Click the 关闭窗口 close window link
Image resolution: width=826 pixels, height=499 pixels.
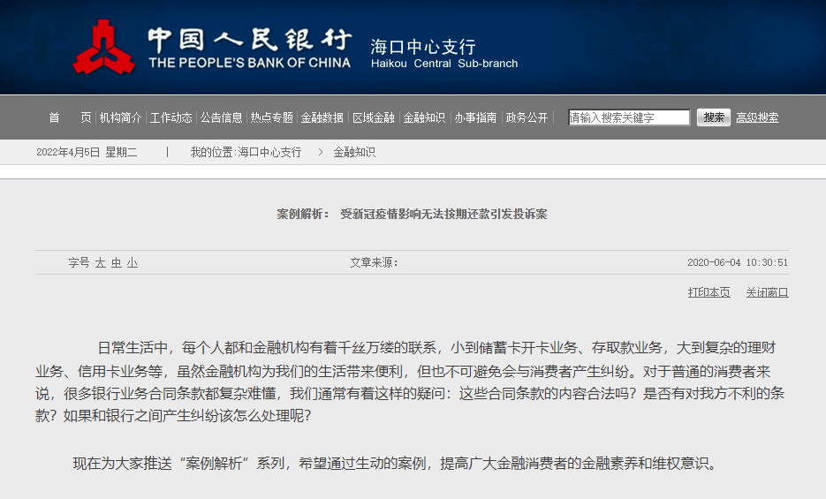coord(767,292)
